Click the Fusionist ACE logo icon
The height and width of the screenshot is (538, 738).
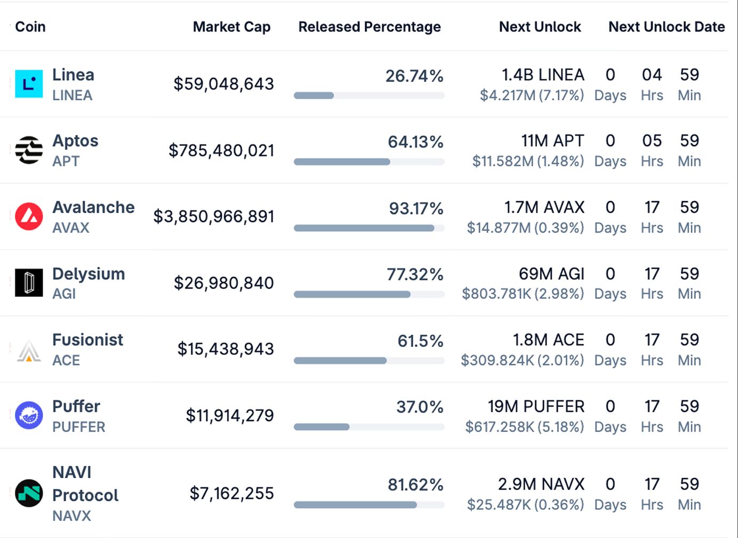point(29,350)
